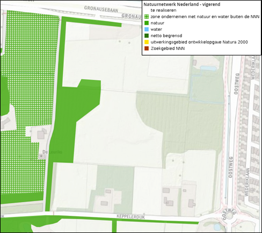
Task: Click the yellow Natura 2000 legend swatch
Action: click(x=147, y=42)
